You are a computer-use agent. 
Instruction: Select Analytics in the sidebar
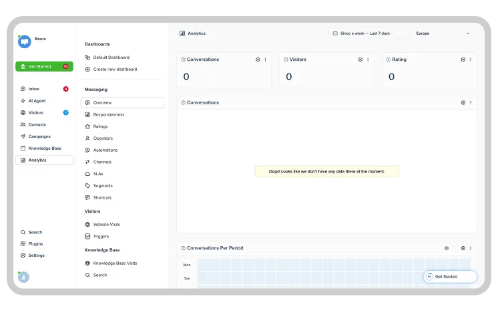[44, 160]
